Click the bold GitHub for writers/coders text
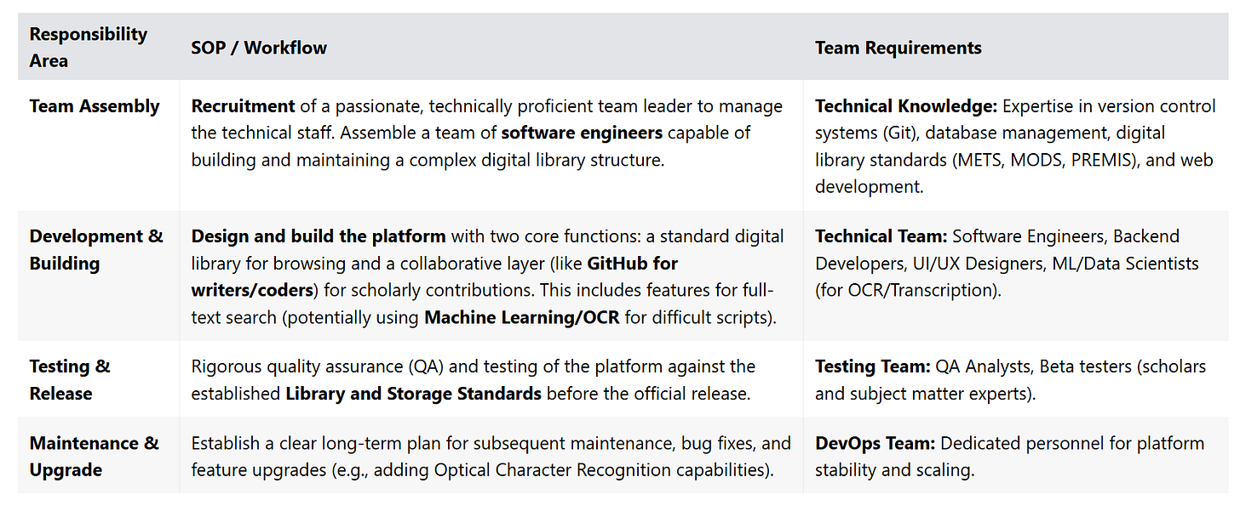This screenshot has width=1240, height=517. coord(434,276)
